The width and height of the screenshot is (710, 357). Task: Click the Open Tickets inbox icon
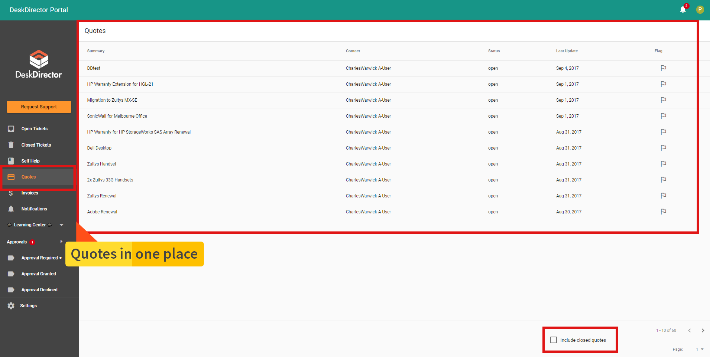coord(11,129)
